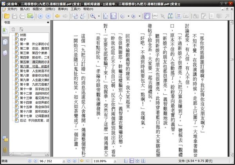Open the 后记 bookmark

click(23, 121)
